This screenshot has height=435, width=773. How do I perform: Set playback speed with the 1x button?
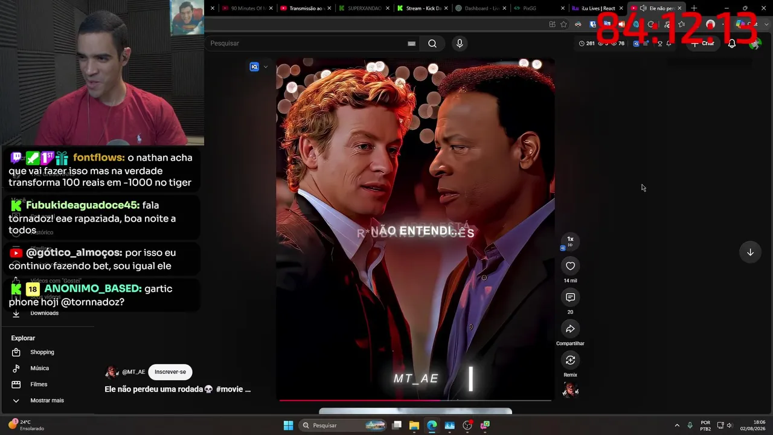570,240
